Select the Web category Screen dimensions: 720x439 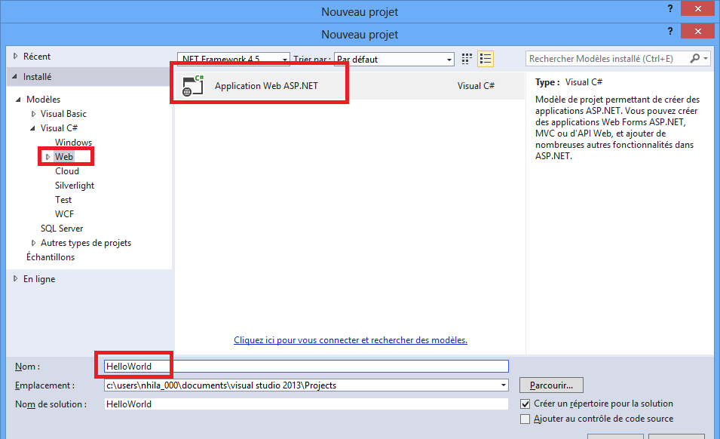64,157
